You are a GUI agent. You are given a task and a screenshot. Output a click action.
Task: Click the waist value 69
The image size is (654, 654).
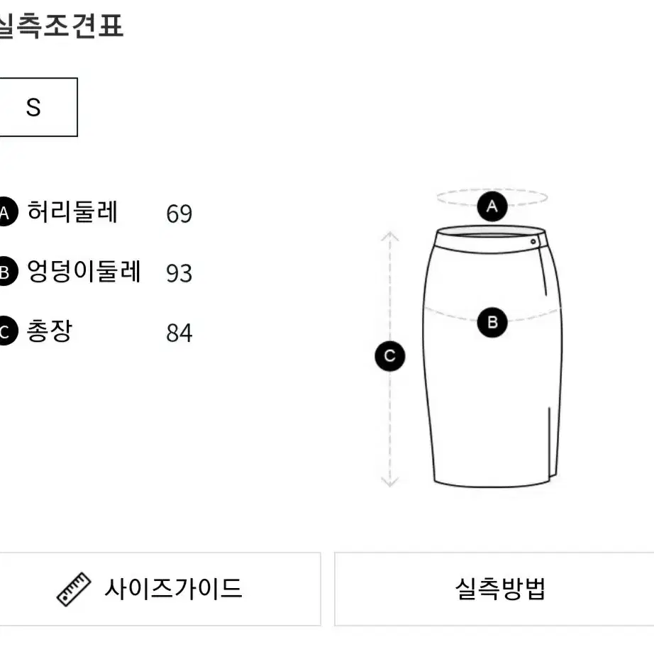[x=179, y=214]
